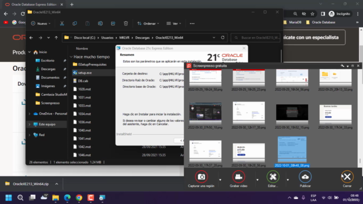363x204 pixels.
Task: Open the Editar tools icon
Action: (273, 177)
